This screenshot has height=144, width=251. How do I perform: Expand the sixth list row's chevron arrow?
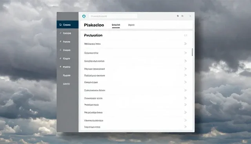186,82
